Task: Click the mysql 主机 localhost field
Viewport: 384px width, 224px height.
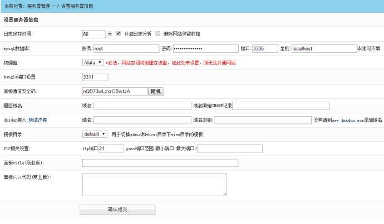Action: (x=324, y=48)
